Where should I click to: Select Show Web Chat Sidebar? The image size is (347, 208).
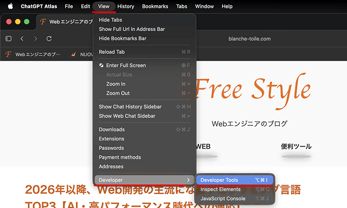click(x=145, y=116)
